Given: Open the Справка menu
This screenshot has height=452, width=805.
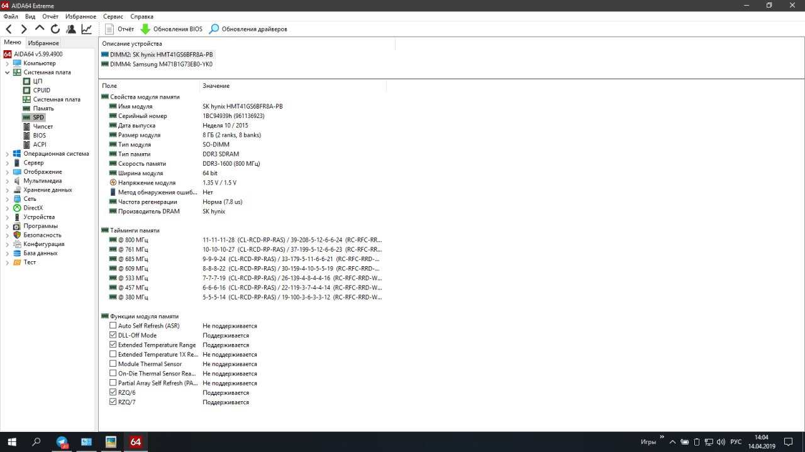Looking at the screenshot, I should point(142,16).
